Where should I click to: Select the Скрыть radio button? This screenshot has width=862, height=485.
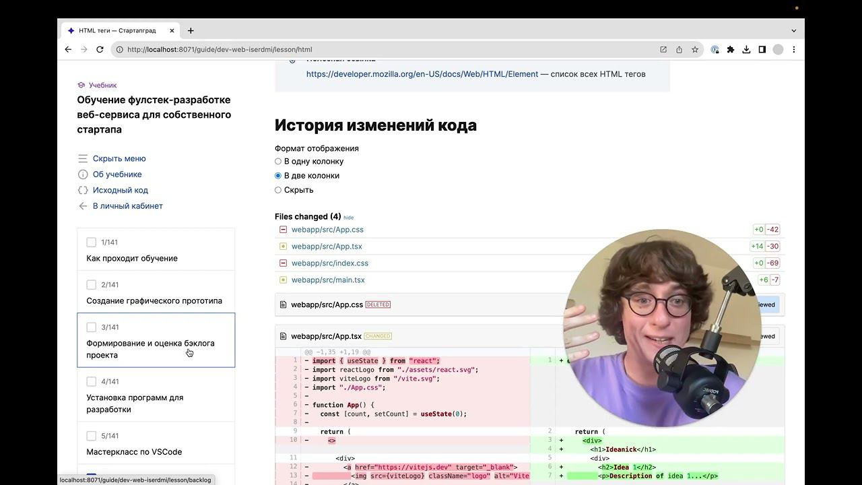pyautogui.click(x=278, y=190)
